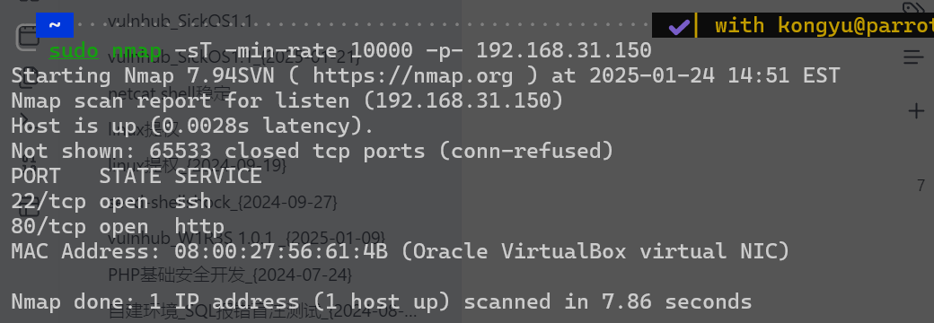Click the calendar icon in left sidebar

(27, 37)
